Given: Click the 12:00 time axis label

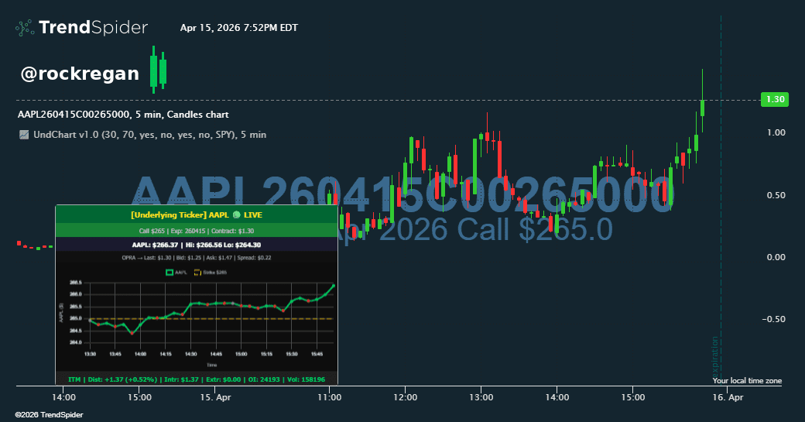Looking at the screenshot, I should pos(405,397).
